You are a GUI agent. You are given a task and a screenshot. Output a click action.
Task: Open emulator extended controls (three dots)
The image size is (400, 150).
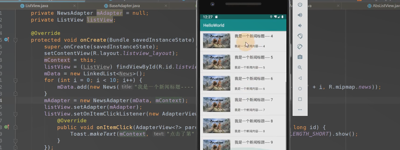(300, 110)
